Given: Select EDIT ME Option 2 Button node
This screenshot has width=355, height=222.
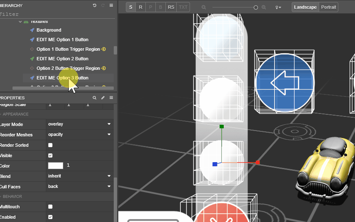Looking at the screenshot, I should point(62,59).
